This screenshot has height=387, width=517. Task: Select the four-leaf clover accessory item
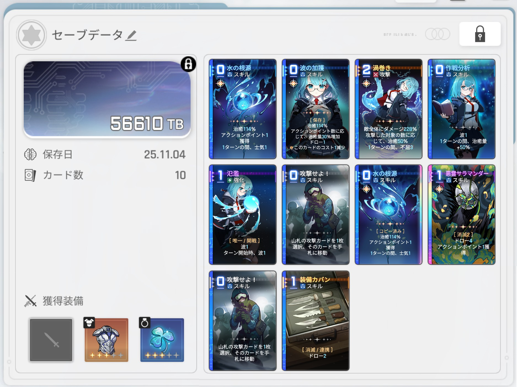point(162,340)
